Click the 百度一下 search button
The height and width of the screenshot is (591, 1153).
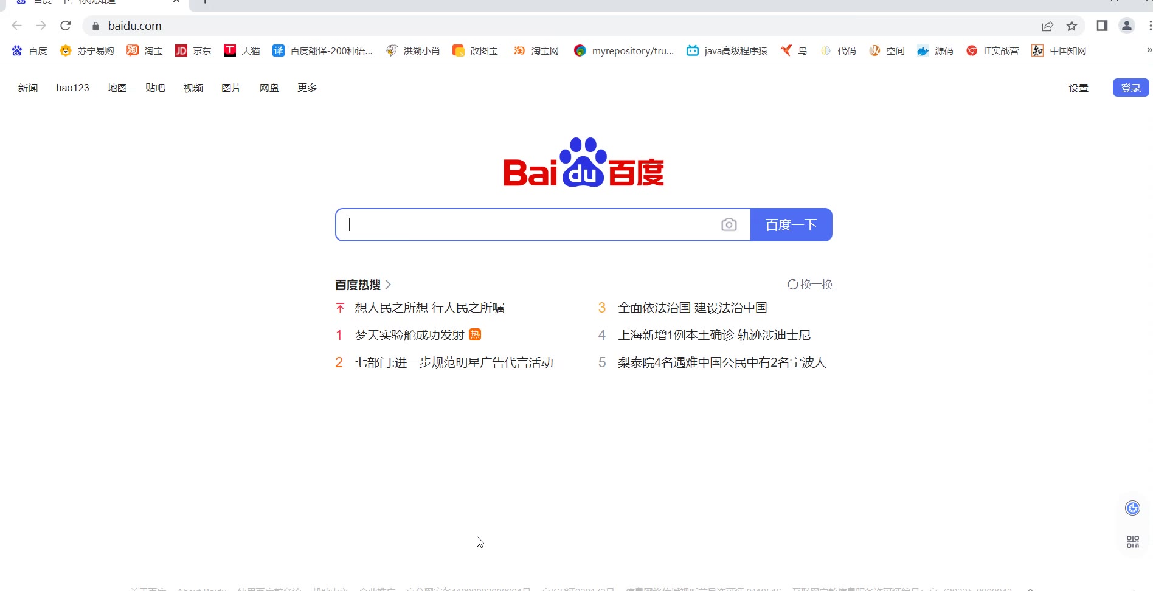point(791,225)
